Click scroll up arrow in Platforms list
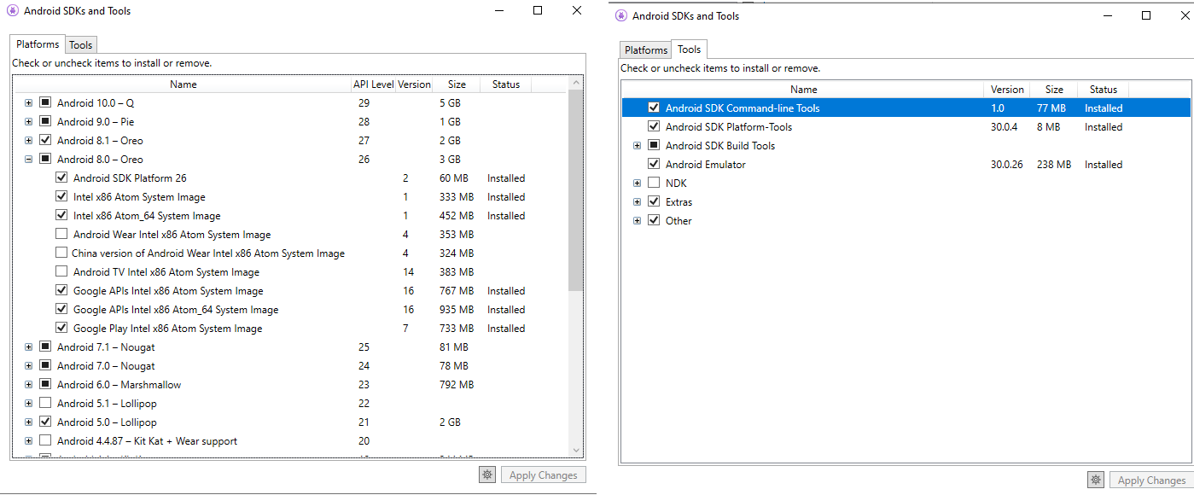The width and height of the screenshot is (1194, 495). click(576, 84)
